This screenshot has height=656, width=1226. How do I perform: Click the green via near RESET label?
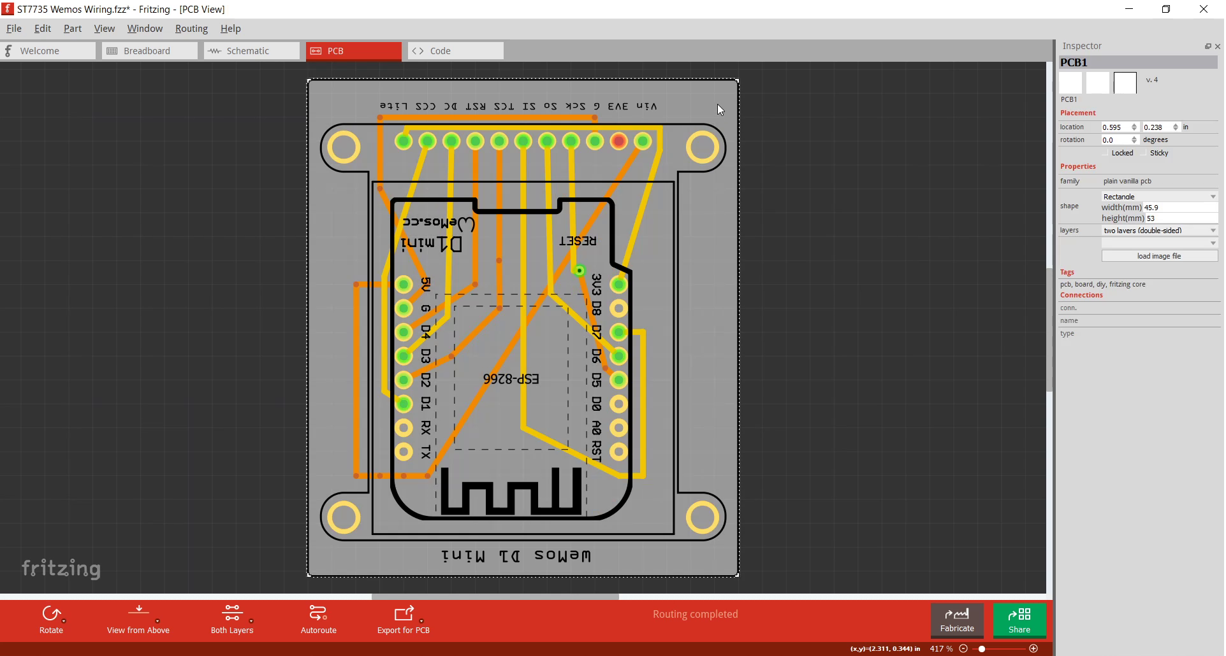pyautogui.click(x=579, y=271)
